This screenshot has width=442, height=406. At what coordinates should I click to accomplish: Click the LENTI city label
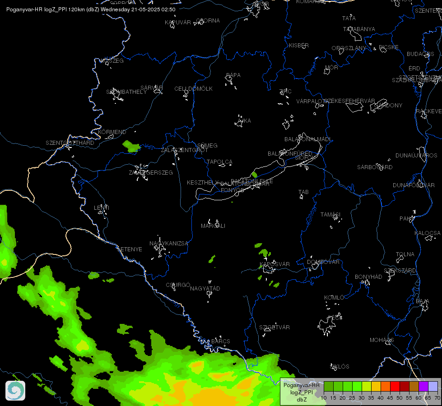pyautogui.click(x=102, y=208)
